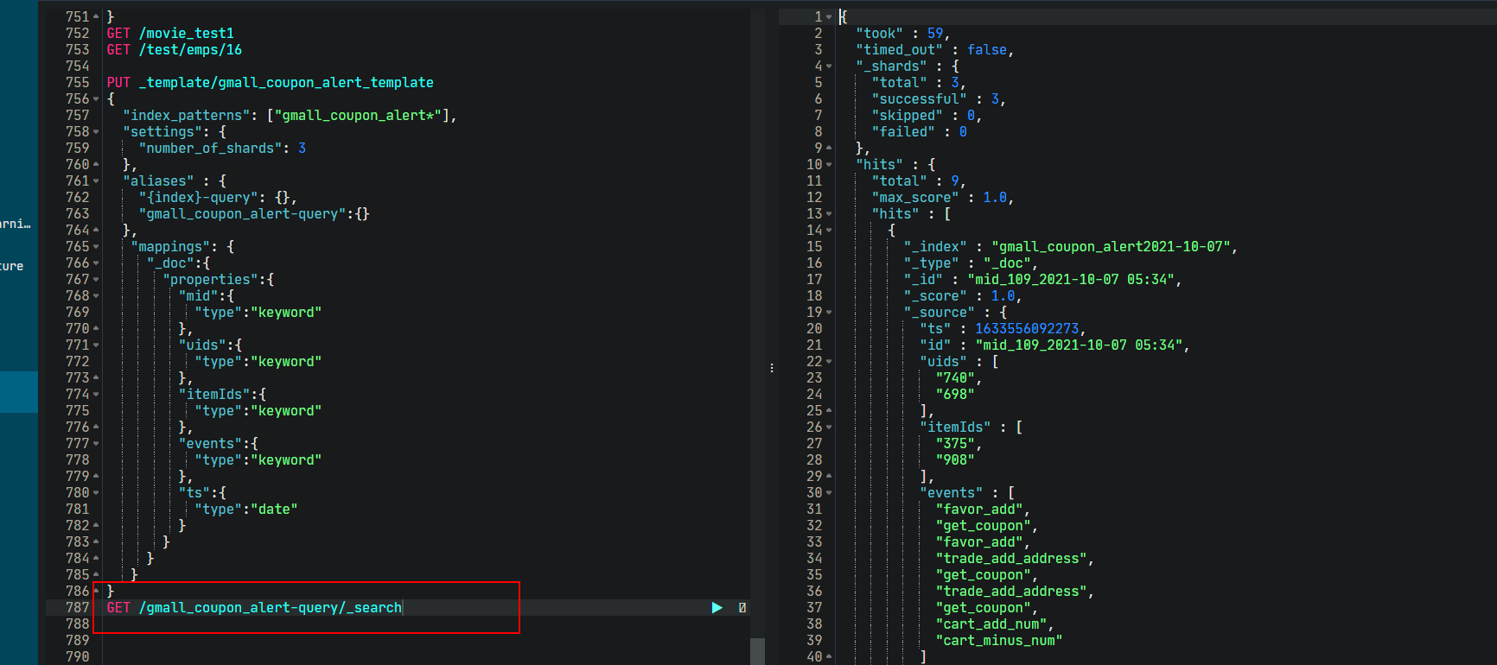This screenshot has width=1497, height=665.
Task: Click the "successful" : 3 response line
Action: point(940,99)
